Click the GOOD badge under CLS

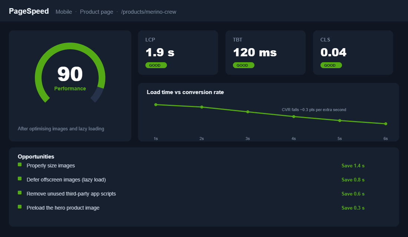(x=331, y=65)
